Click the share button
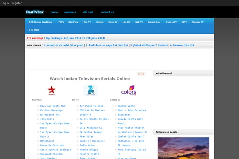Image resolution: width=239 pixels, height=159 pixels. point(141,74)
